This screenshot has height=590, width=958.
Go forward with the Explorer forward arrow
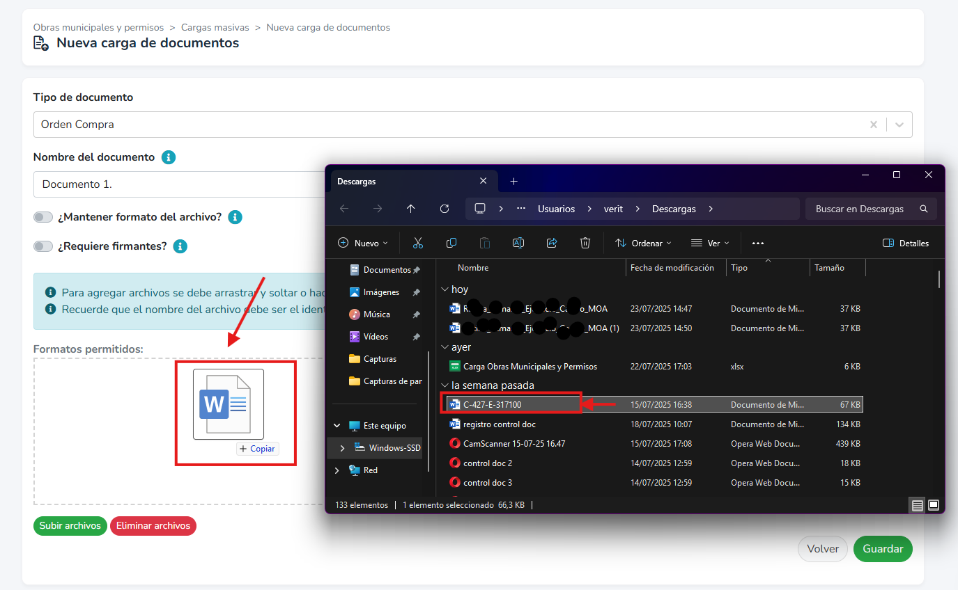[x=378, y=209]
